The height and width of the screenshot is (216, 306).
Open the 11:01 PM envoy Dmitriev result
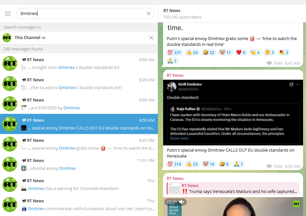(79, 164)
